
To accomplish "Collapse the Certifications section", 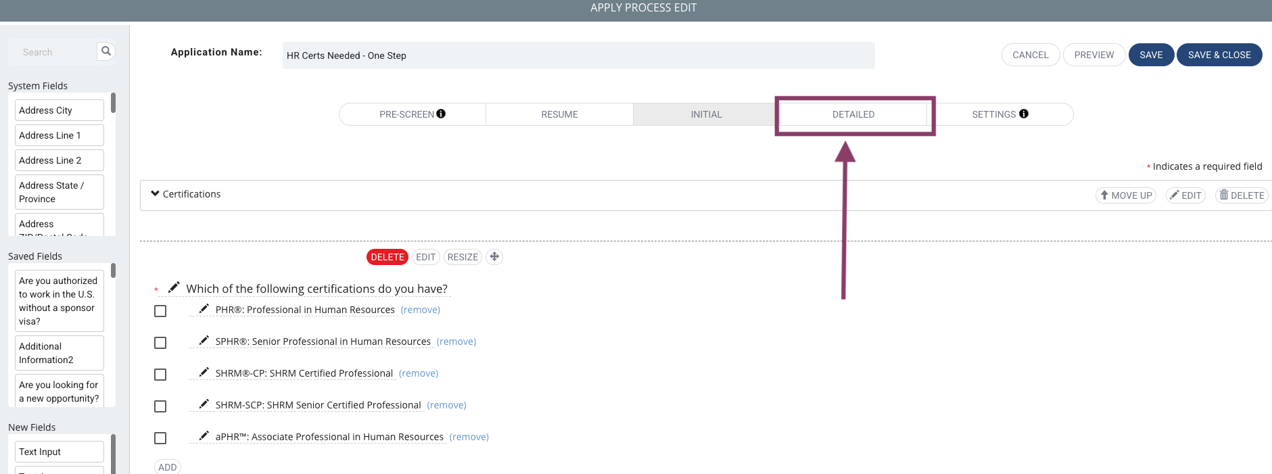I will click(156, 194).
